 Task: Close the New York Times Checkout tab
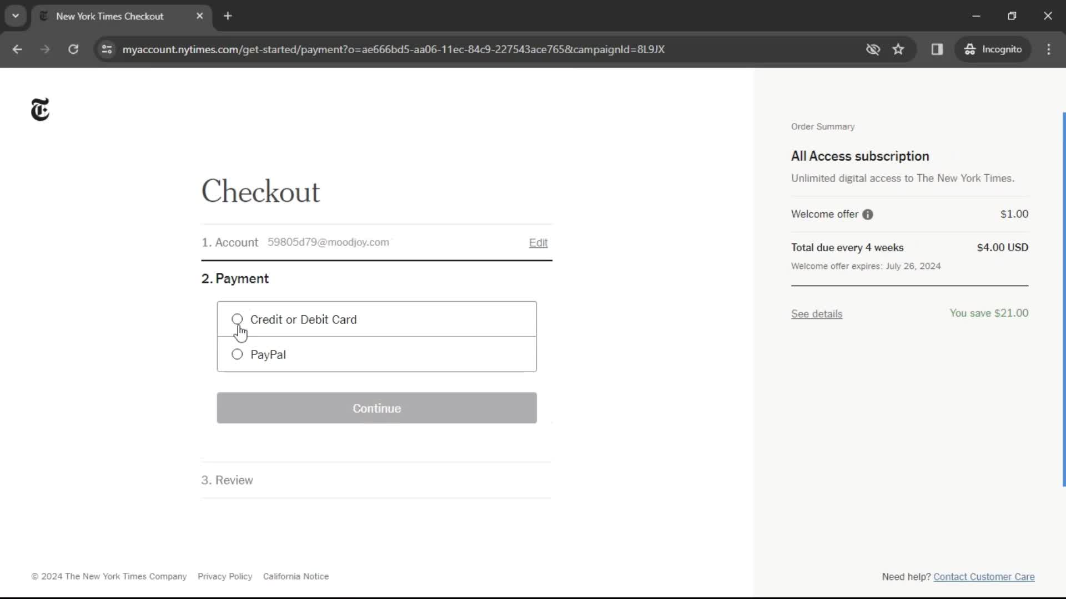(200, 16)
